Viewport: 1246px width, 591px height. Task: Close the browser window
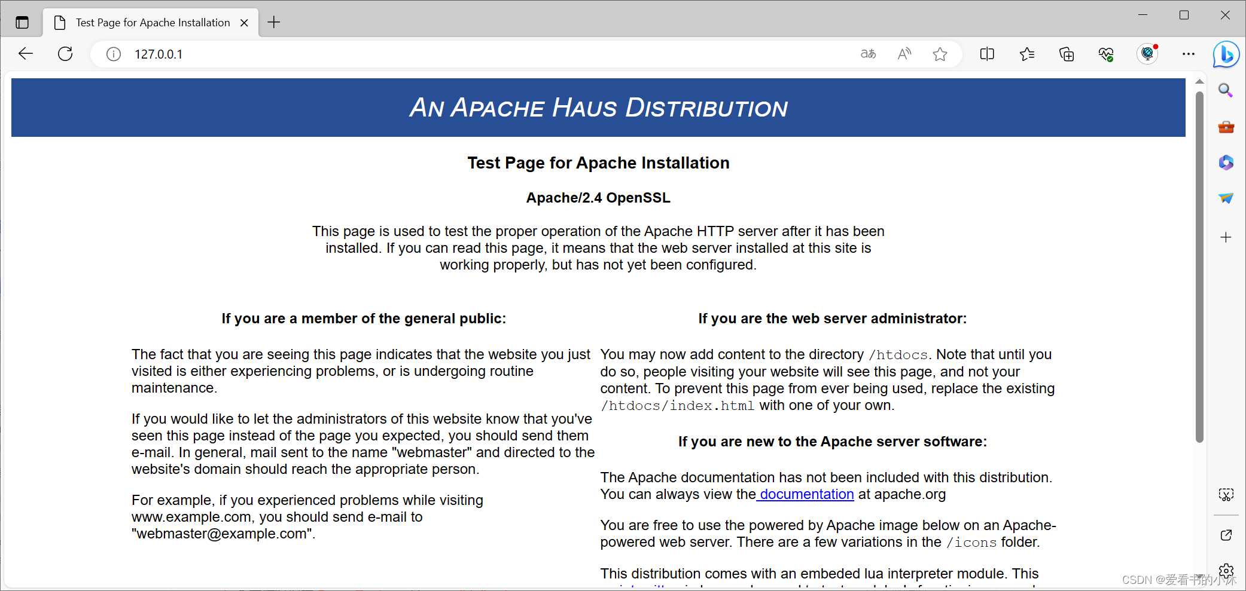point(1225,15)
